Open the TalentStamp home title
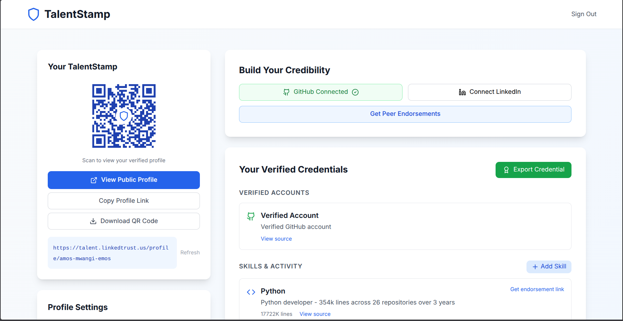Image resolution: width=623 pixels, height=321 pixels. tap(77, 14)
